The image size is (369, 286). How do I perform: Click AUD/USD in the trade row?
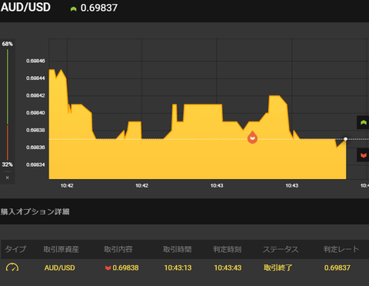tap(60, 268)
